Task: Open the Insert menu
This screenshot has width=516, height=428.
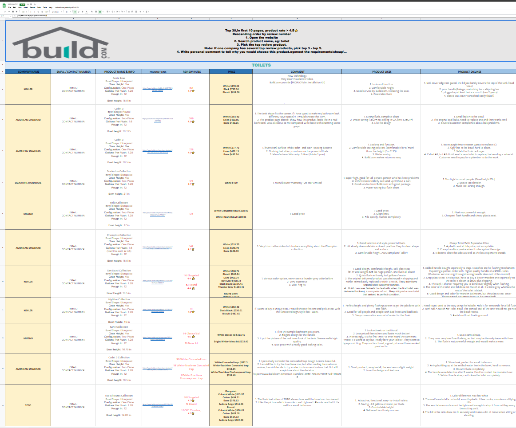Action: [26, 7]
